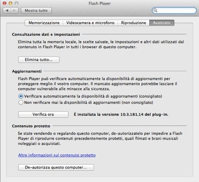
Task: Focus the search input field
Action: (174, 10)
